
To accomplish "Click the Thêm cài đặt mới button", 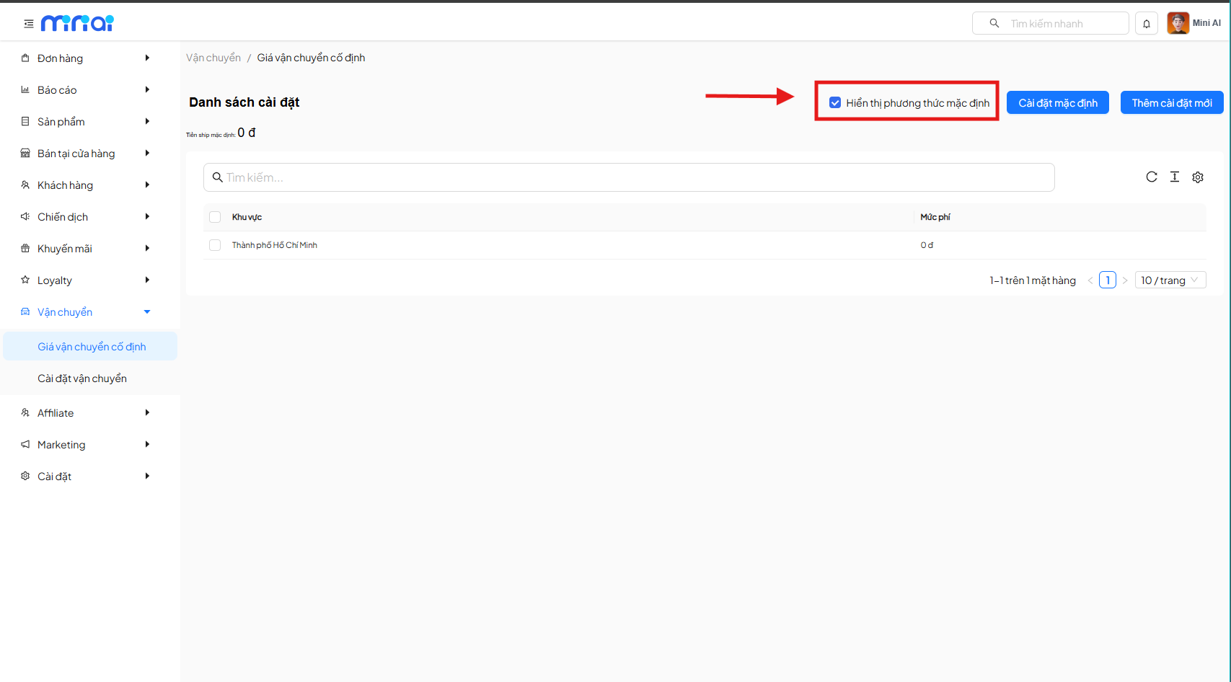I will (1171, 103).
